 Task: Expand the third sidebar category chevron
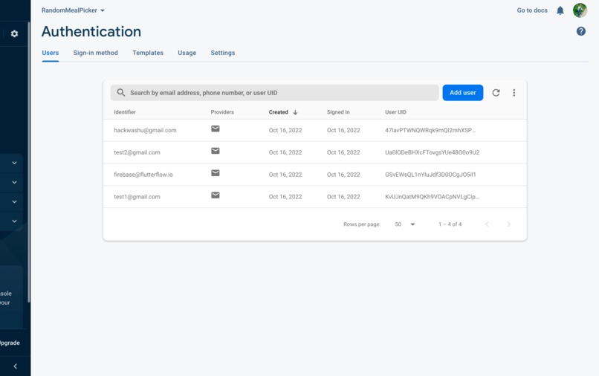14,201
